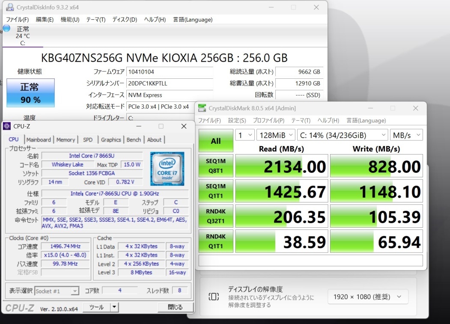Open the drive dropdown C: 14% (34/236GiB)

pyautogui.click(x=343, y=135)
